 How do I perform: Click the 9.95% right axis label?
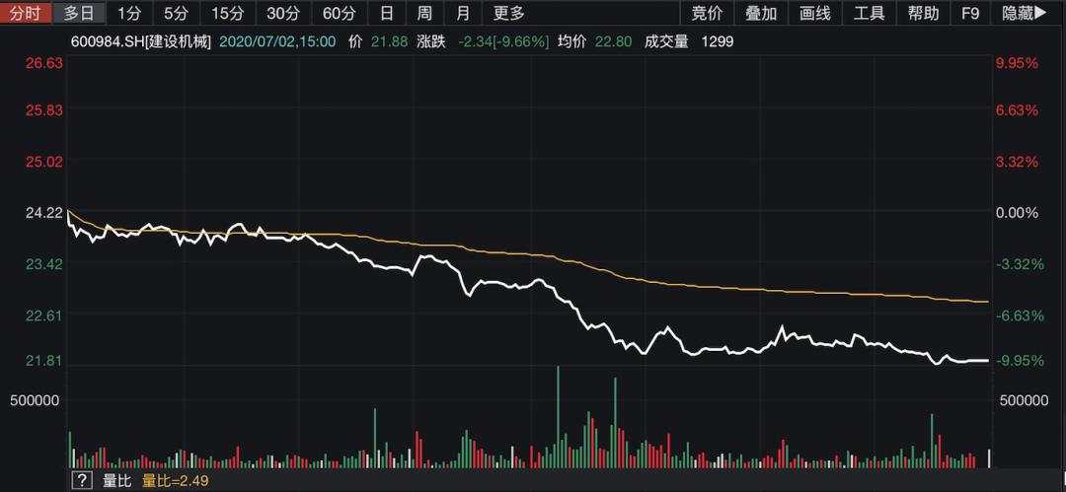point(1017,63)
